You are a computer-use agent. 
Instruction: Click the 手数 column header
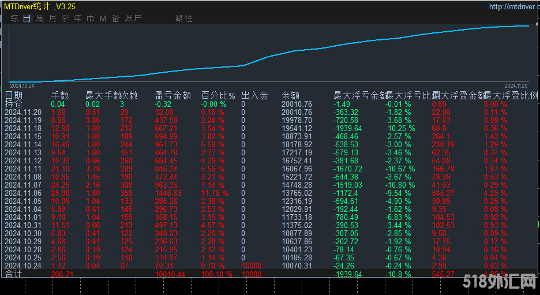tap(60, 95)
